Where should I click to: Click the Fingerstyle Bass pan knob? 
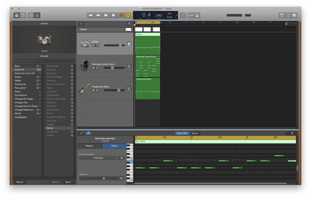pos(129,89)
